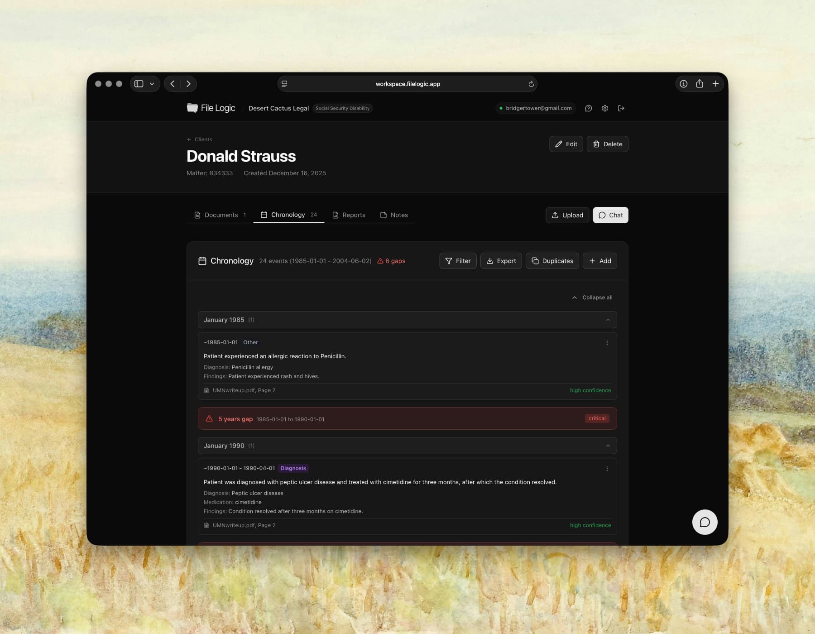Click the Export button

(x=501, y=261)
